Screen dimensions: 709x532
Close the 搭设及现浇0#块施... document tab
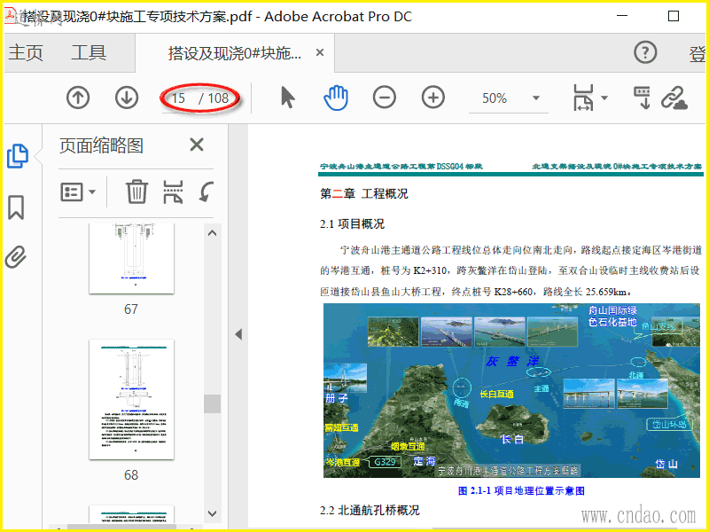[320, 52]
